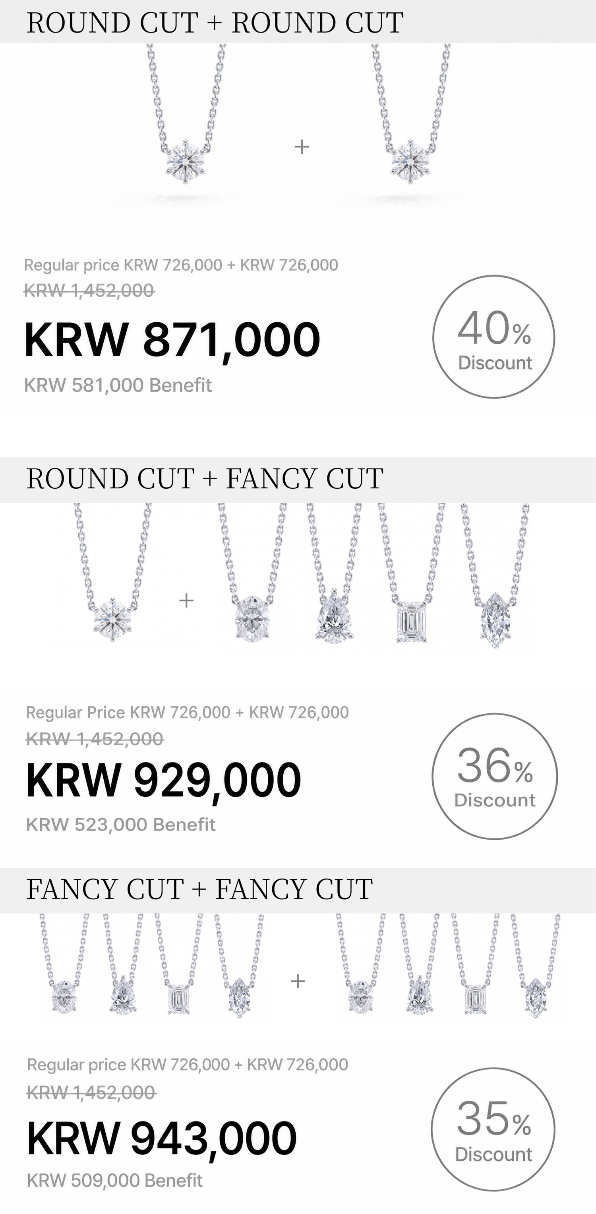Click the plus sign between fancy cut groups
Viewport: 596px width, 1214px height.
coord(298,982)
